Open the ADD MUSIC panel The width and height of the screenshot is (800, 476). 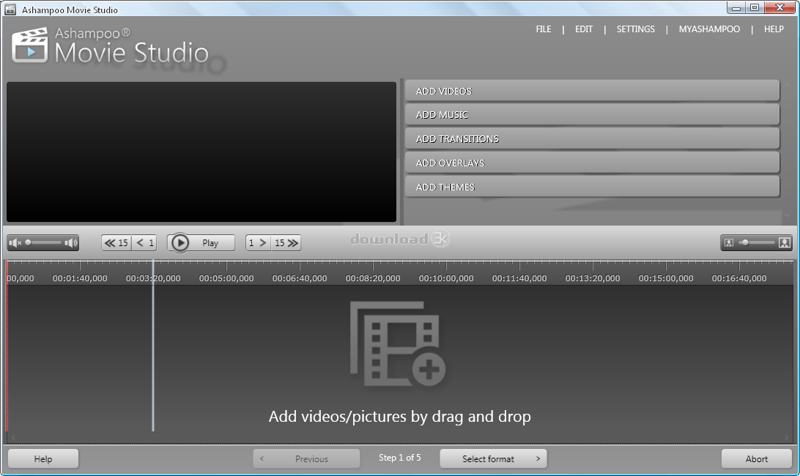click(593, 115)
